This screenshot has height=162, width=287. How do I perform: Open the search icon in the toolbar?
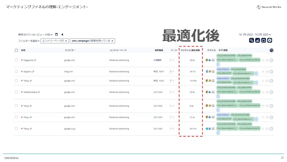point(252,41)
